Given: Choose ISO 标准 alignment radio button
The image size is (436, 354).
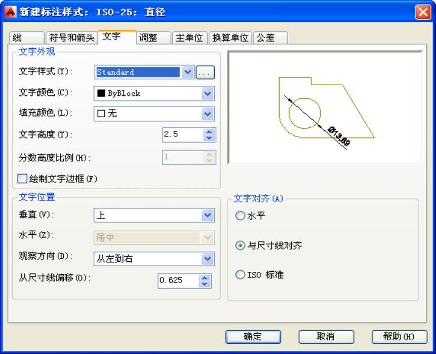Looking at the screenshot, I should coord(240,275).
